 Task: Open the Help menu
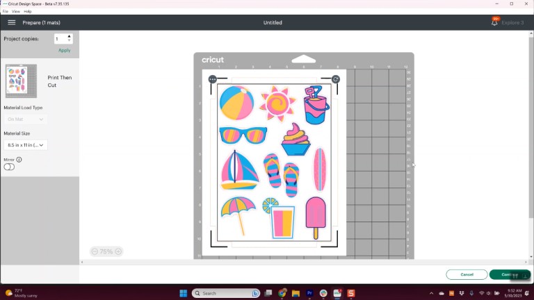pos(28,11)
